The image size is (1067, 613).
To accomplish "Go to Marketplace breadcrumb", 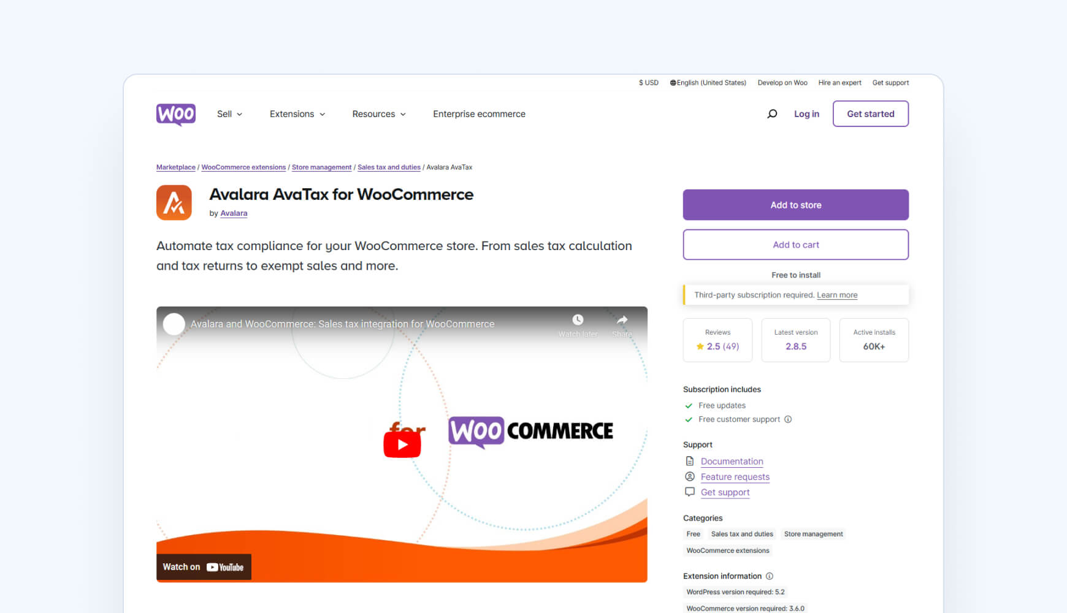I will tap(176, 167).
